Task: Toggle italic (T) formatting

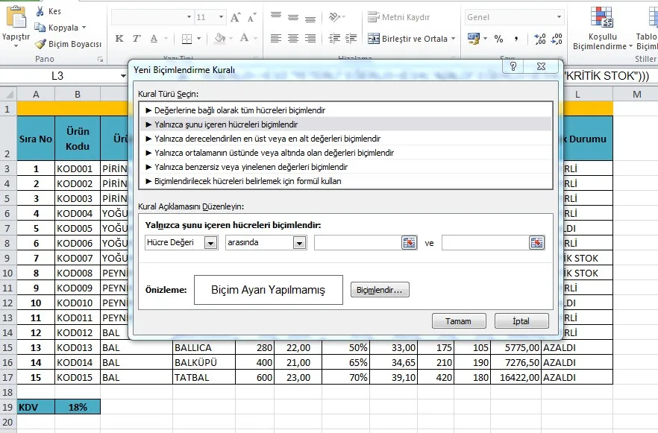Action: tap(137, 39)
